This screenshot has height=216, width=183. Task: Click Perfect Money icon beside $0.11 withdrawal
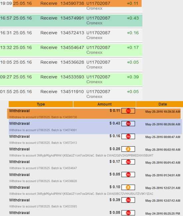(x=128, y=111)
